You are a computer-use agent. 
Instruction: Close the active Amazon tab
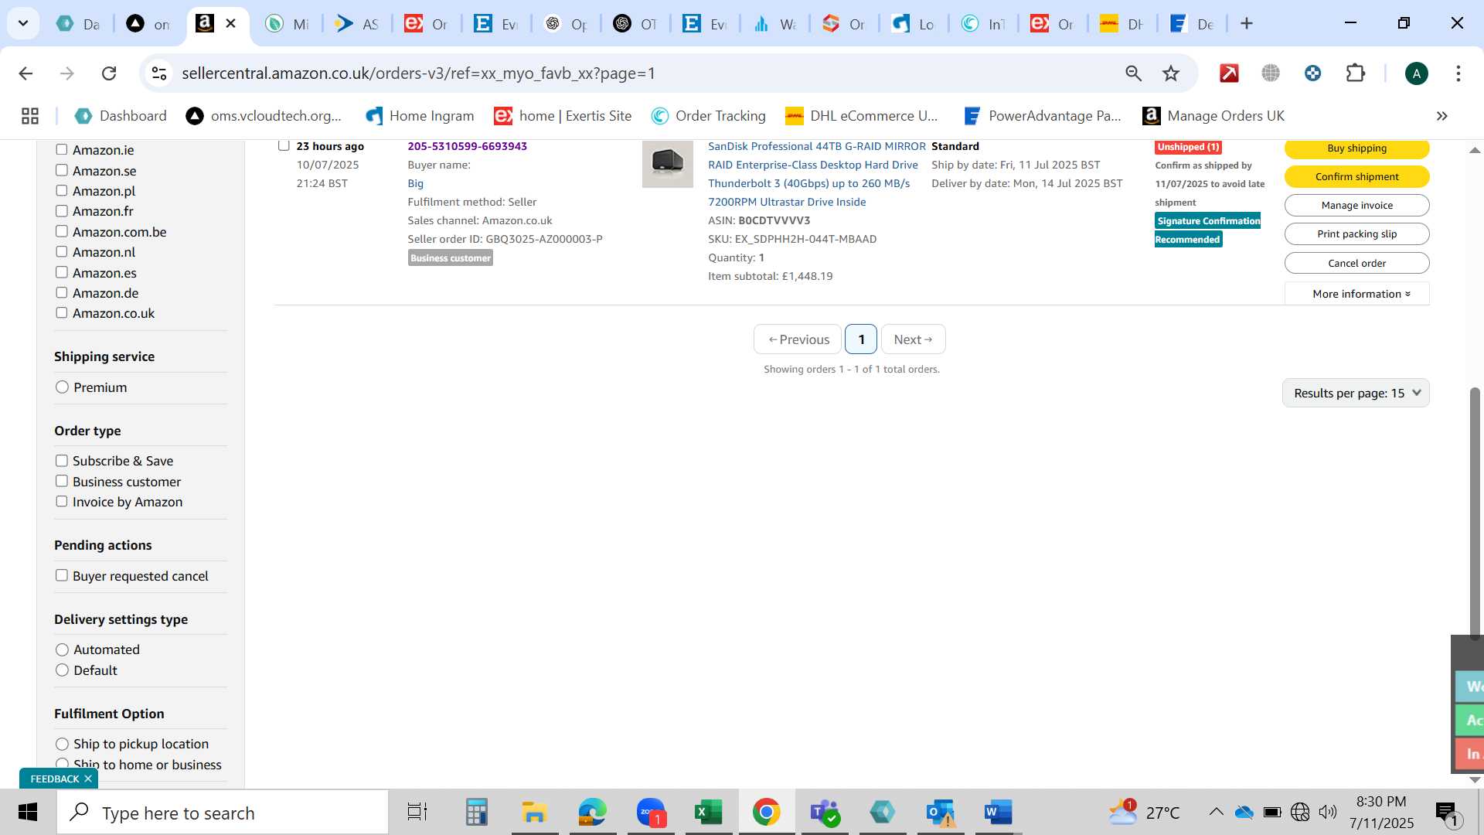(230, 24)
